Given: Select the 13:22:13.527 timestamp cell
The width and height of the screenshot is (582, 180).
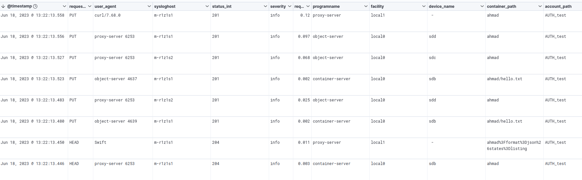Looking at the screenshot, I should click(32, 58).
